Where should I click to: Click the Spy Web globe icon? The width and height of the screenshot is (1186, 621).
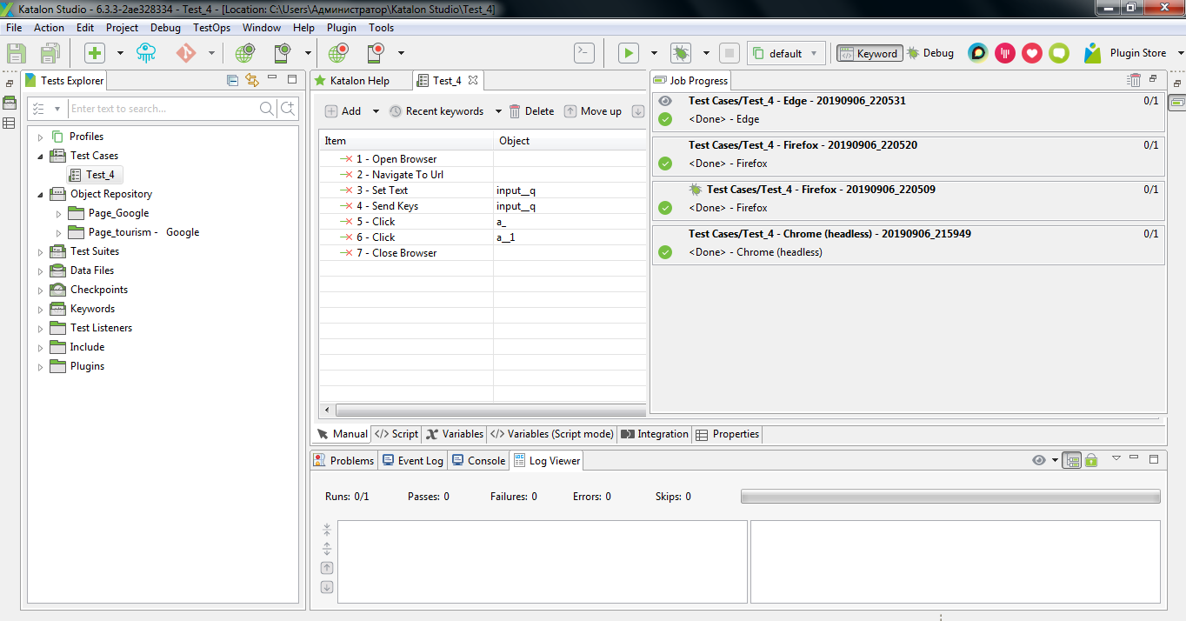tap(244, 53)
